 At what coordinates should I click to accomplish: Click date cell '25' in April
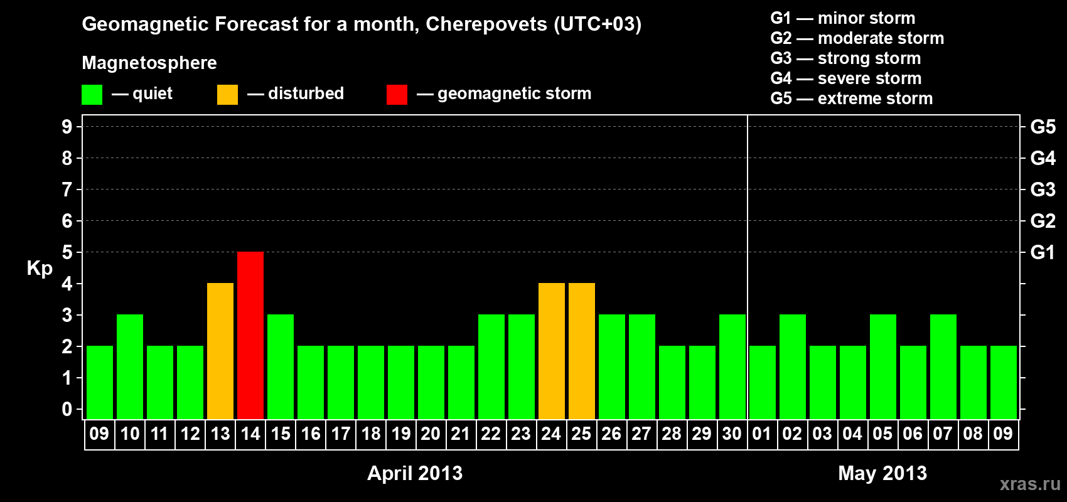[582, 434]
